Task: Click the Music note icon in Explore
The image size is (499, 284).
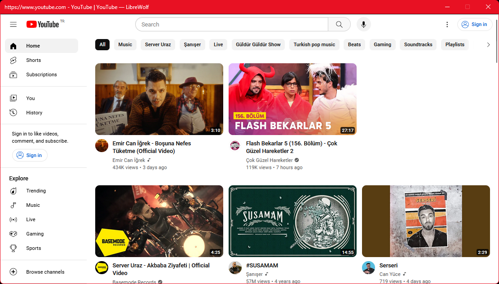Action: coord(13,205)
